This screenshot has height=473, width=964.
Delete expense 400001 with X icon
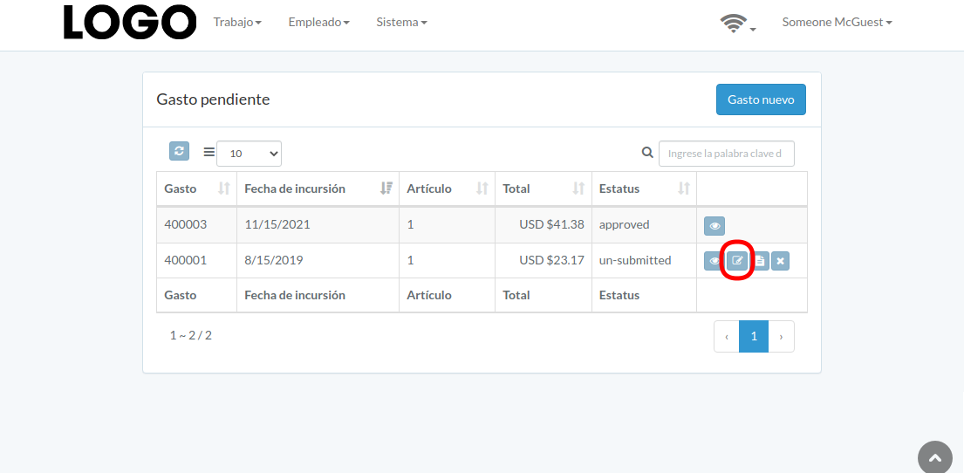[780, 262]
